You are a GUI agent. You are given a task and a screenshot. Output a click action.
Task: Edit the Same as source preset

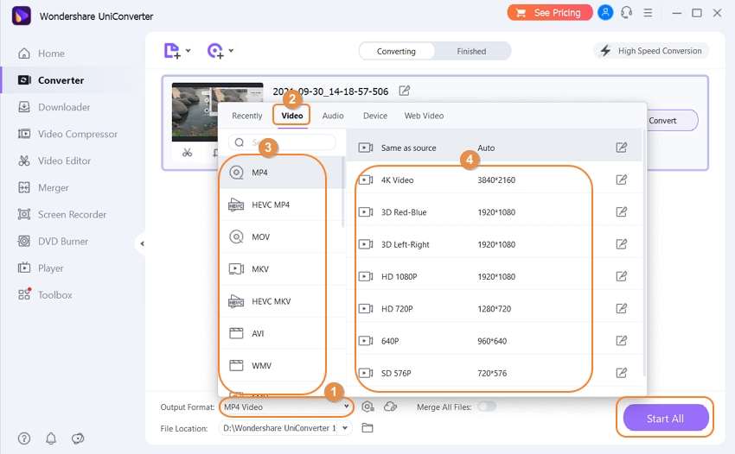[x=621, y=148]
